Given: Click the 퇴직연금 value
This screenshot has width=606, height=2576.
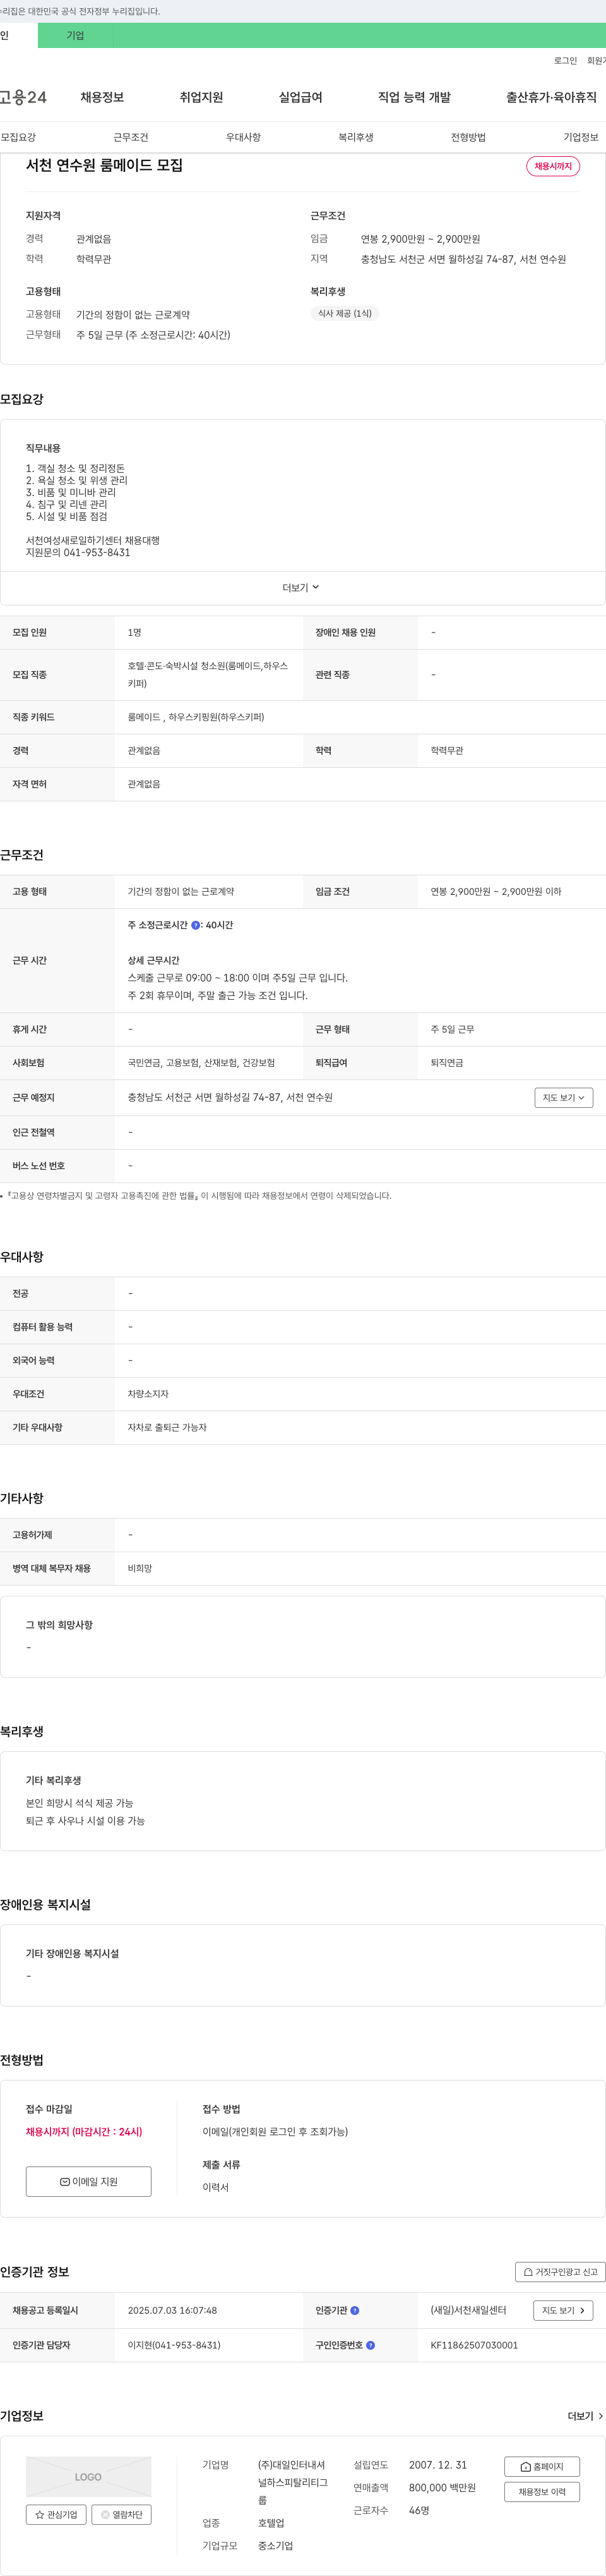Looking at the screenshot, I should click(446, 1063).
